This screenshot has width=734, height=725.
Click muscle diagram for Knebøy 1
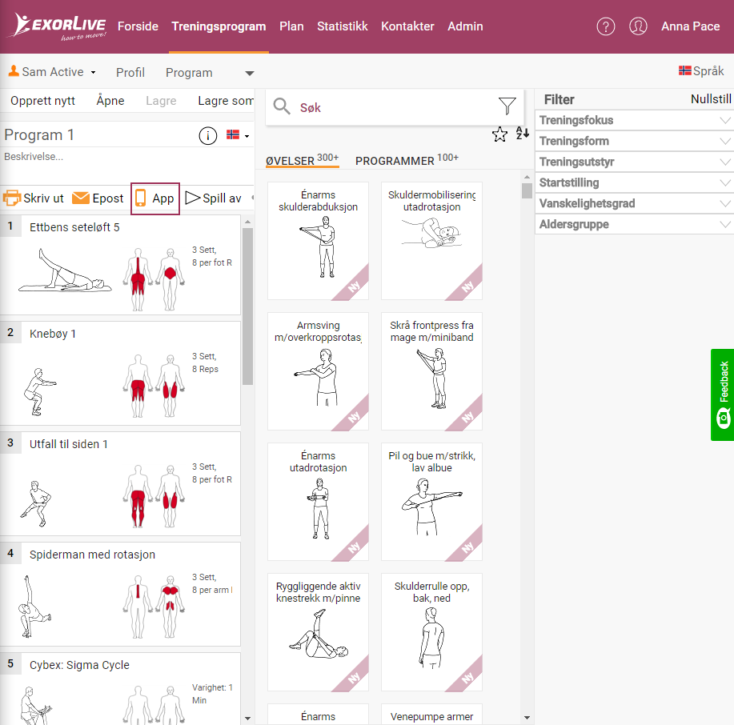click(x=154, y=386)
